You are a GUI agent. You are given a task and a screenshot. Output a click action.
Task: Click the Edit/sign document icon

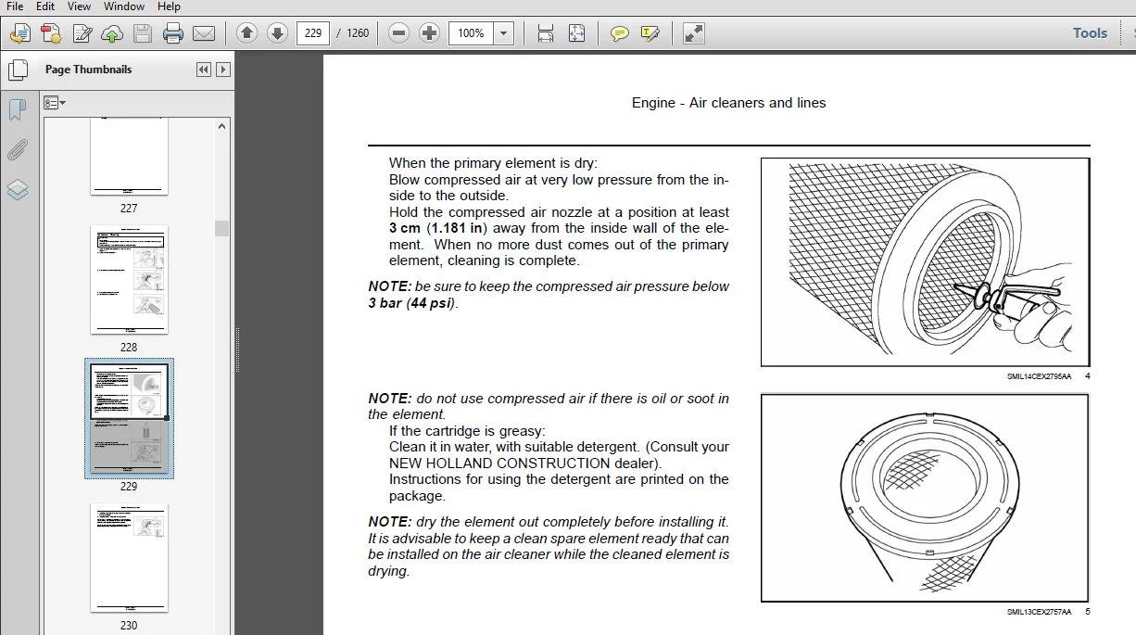[82, 34]
